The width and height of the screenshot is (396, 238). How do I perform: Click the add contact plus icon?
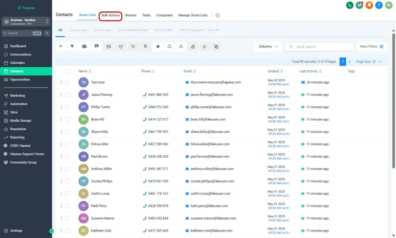pyautogui.click(x=60, y=46)
